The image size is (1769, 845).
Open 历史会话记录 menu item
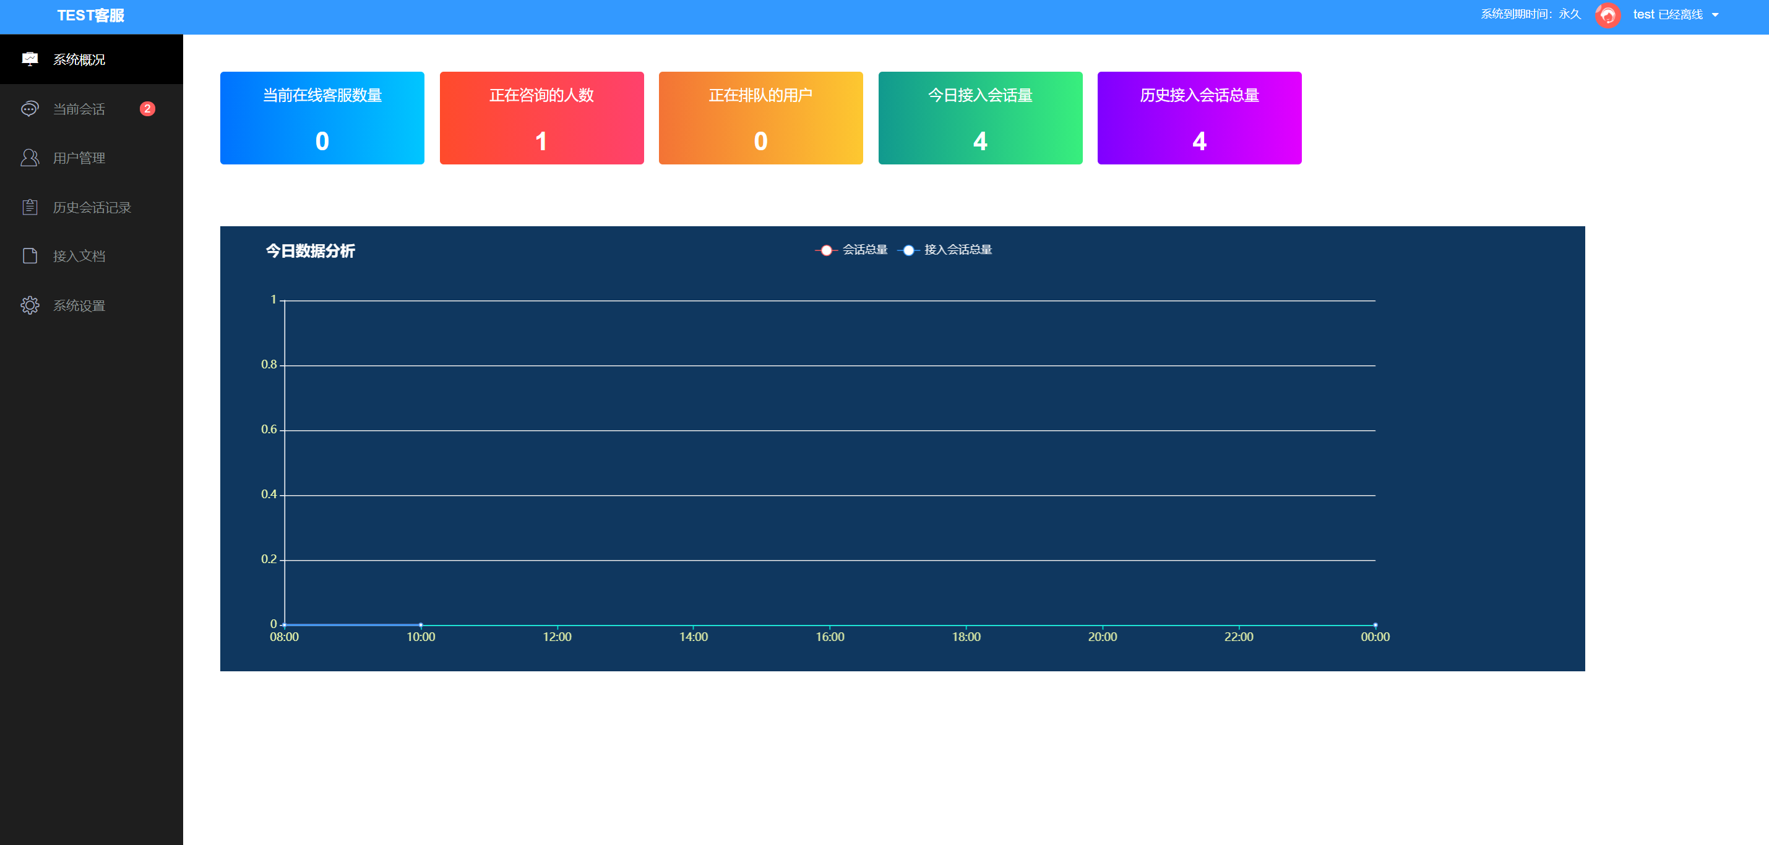[x=92, y=207]
